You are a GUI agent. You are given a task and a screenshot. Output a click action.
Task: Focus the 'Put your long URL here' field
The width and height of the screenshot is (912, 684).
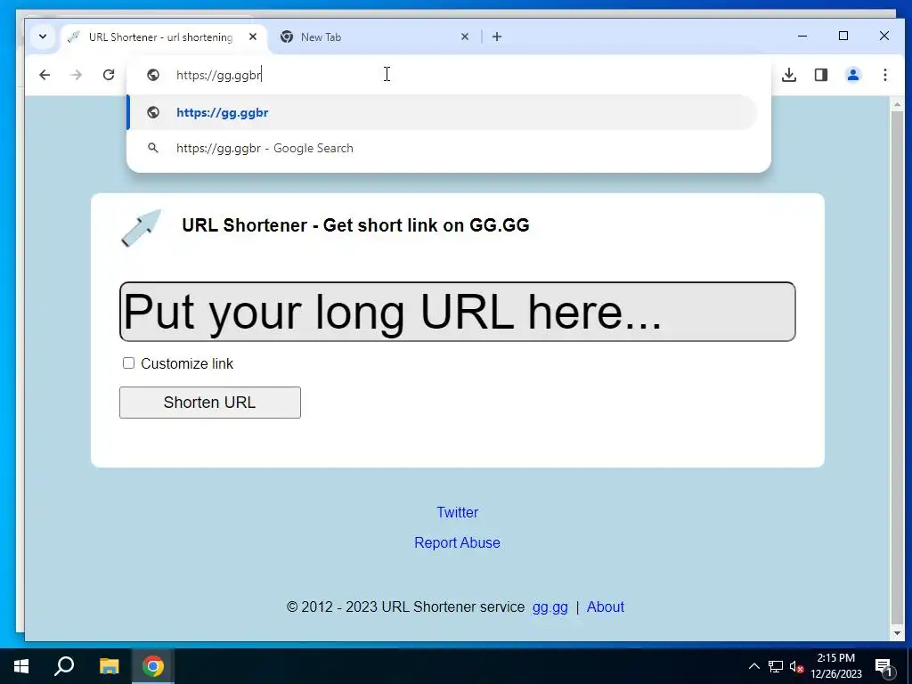(x=457, y=312)
